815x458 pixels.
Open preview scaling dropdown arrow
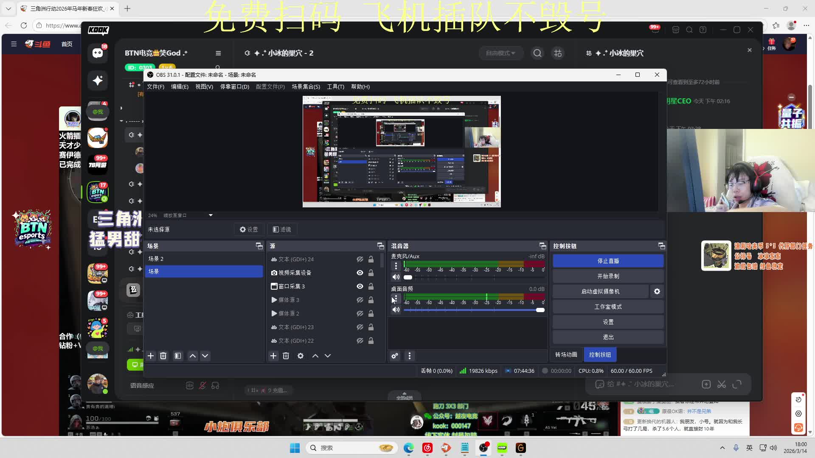coord(211,215)
